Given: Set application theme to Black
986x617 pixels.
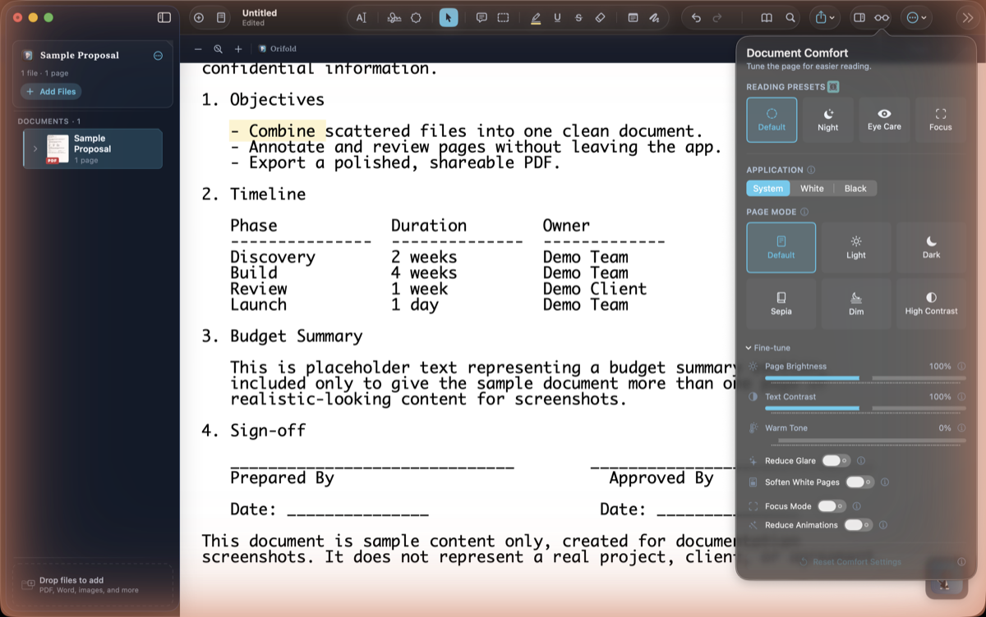Looking at the screenshot, I should [855, 189].
